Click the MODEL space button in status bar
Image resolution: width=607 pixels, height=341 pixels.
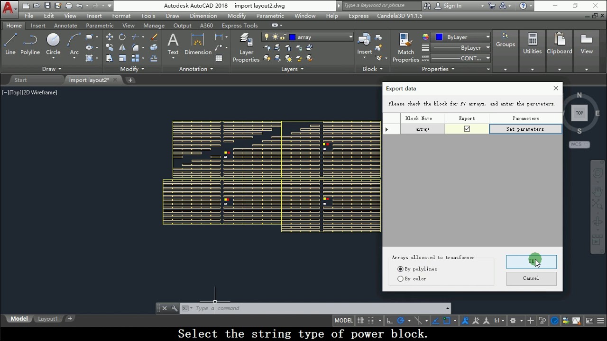344,321
